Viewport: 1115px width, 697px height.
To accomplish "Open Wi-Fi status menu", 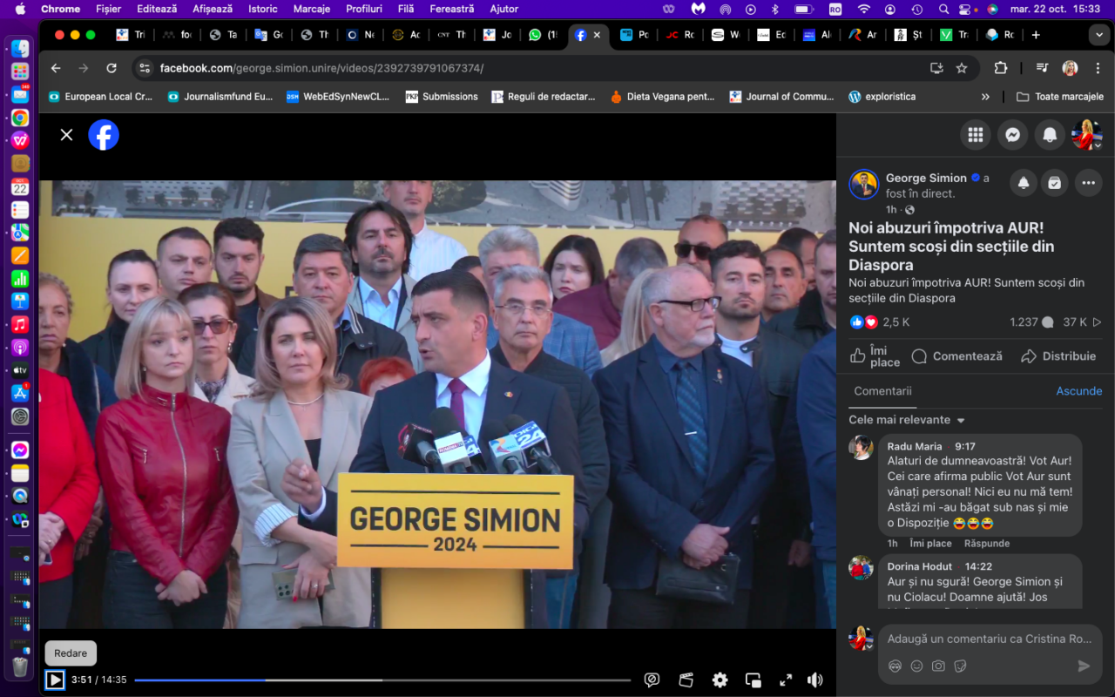I will (864, 9).
